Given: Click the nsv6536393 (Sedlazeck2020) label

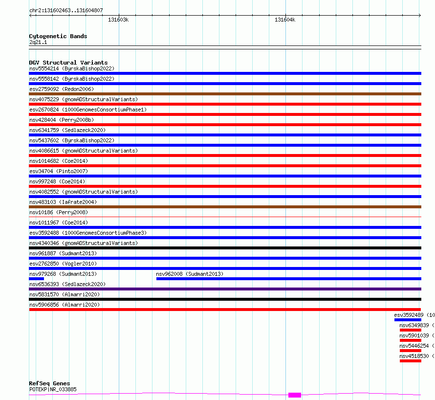Looking at the screenshot, I should click(67, 284).
